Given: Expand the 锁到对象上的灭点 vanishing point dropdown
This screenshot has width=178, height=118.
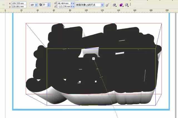Looking at the screenshot, I should (x=102, y=5).
